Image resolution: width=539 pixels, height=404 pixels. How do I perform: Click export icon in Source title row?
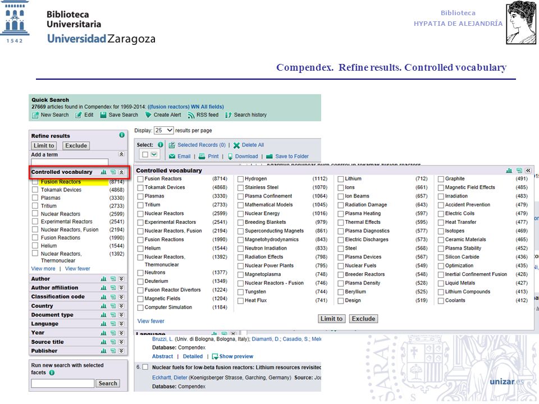113,342
